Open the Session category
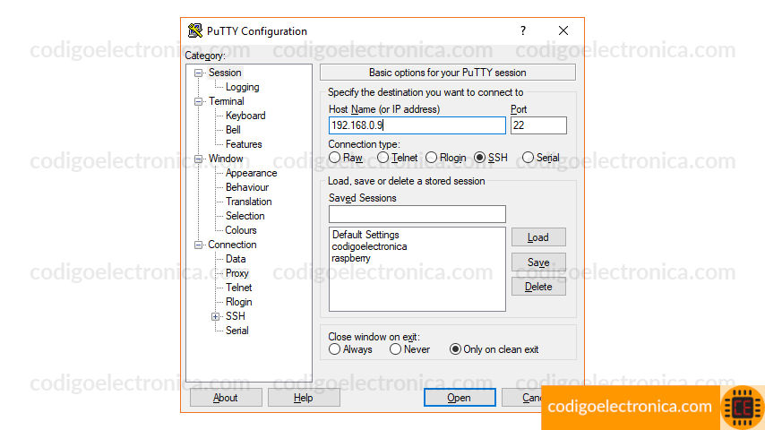The height and width of the screenshot is (430, 765). 225,73
